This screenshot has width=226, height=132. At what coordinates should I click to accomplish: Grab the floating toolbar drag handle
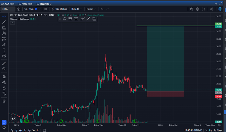(60, 19)
